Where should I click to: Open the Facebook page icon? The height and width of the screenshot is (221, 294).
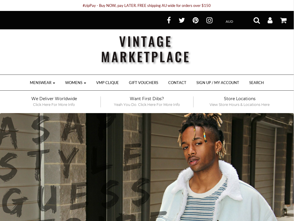[x=169, y=20]
